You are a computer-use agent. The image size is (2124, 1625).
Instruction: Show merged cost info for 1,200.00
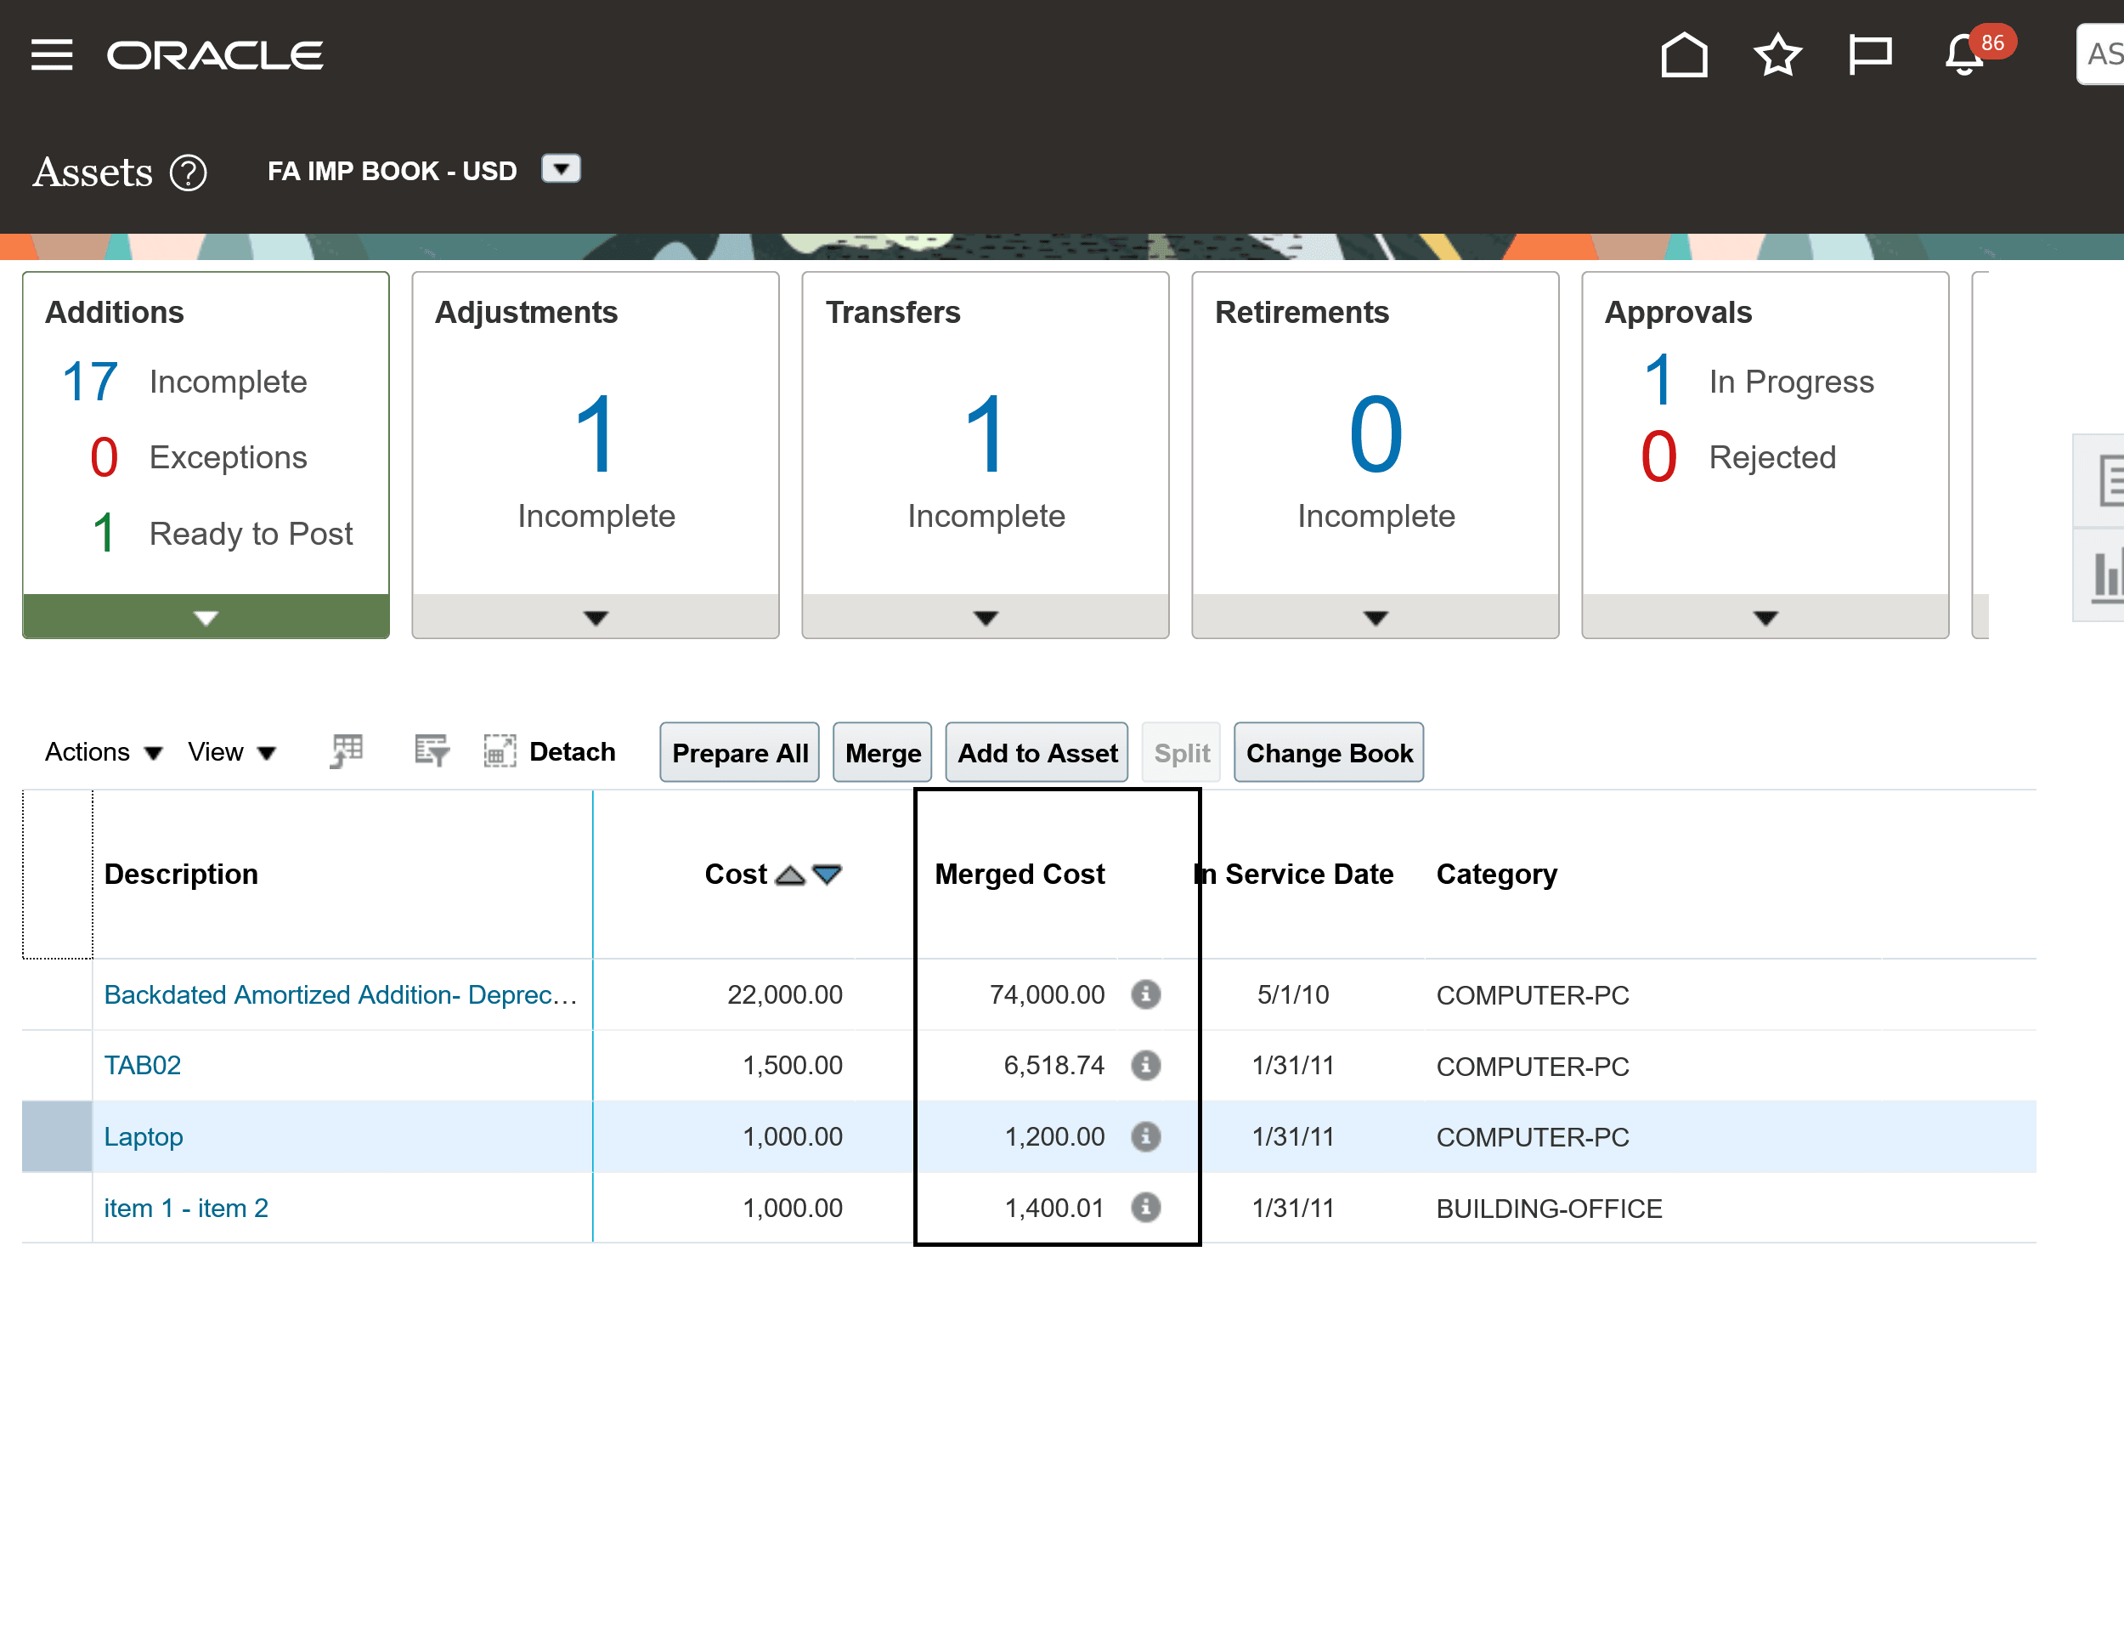coord(1145,1136)
